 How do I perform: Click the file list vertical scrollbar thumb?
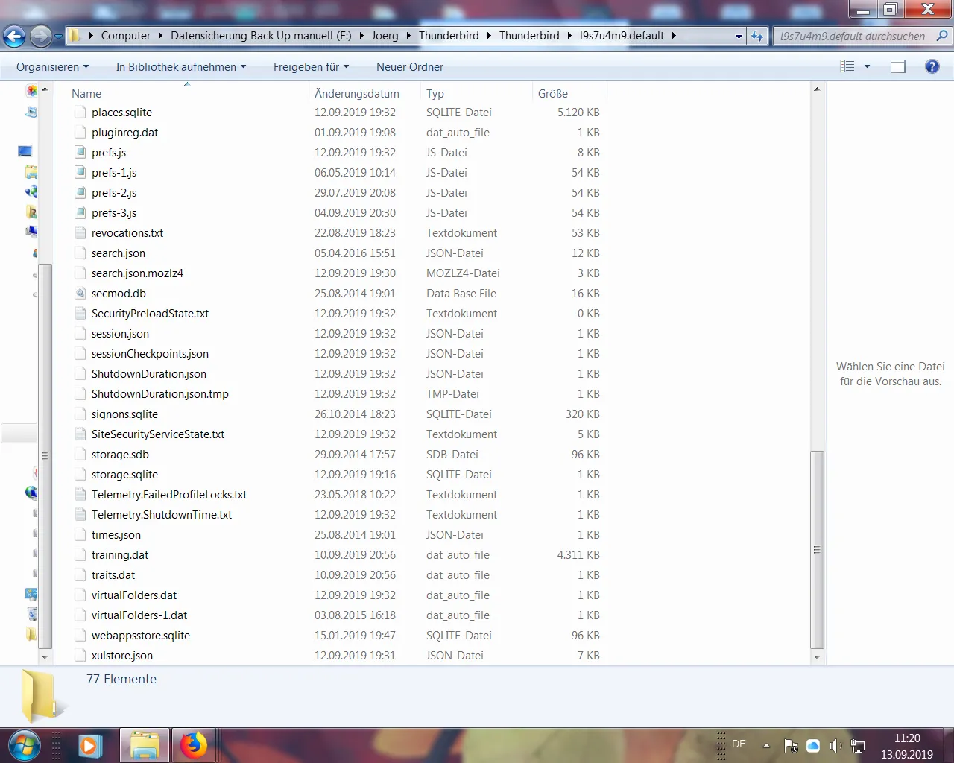[x=817, y=550]
